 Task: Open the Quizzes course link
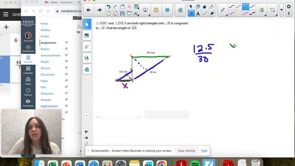[x=45, y=68]
